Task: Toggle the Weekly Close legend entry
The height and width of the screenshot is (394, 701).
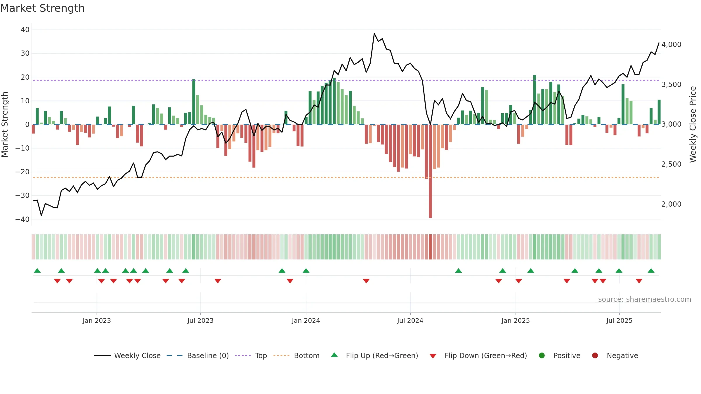Action: pos(127,355)
